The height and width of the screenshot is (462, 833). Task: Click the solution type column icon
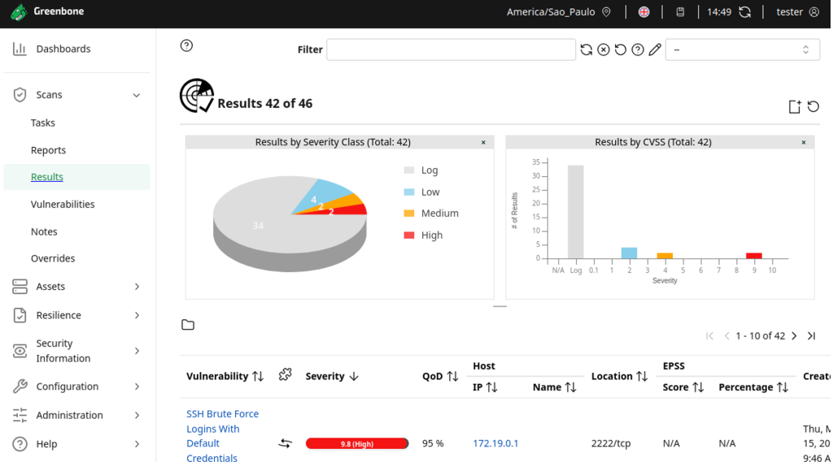285,374
